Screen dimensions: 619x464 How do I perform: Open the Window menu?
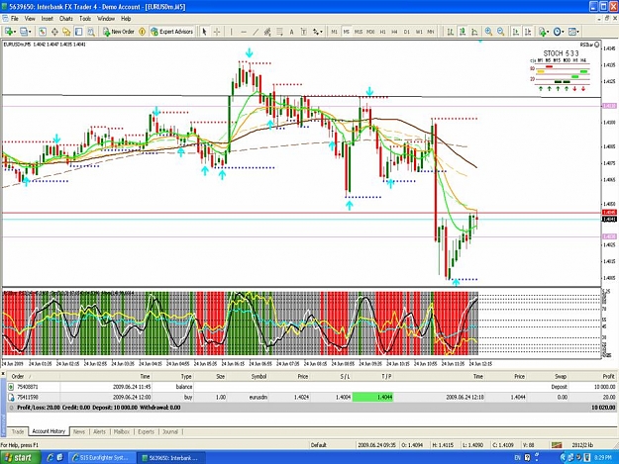pyautogui.click(x=106, y=19)
